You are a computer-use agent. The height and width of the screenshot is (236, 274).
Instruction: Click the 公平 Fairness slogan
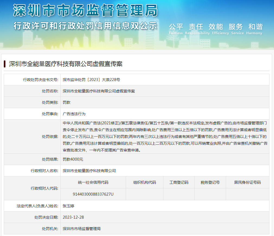[176, 29]
